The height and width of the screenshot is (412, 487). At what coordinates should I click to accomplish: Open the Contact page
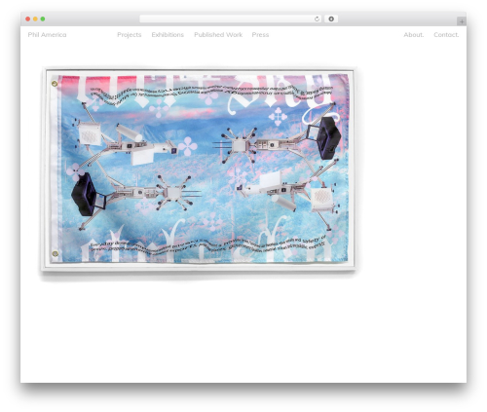pos(446,35)
